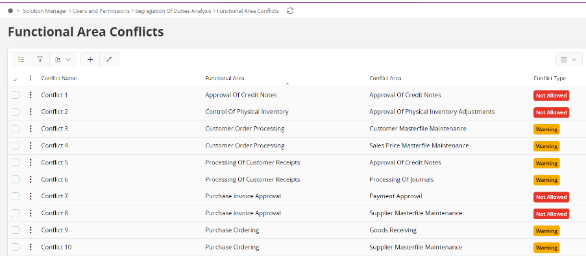
Task: Tick the checkbox for Conflict 5
Action: coord(16,162)
